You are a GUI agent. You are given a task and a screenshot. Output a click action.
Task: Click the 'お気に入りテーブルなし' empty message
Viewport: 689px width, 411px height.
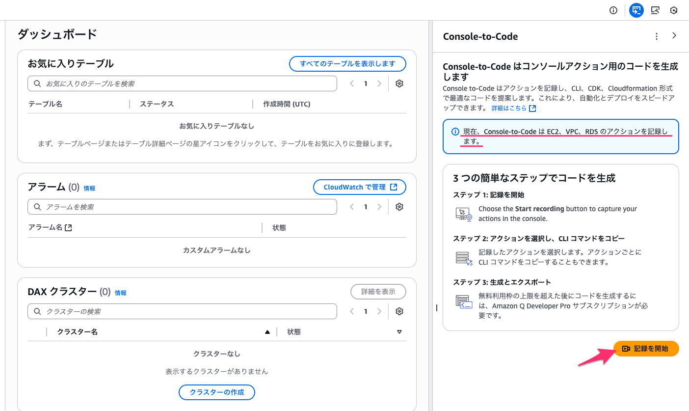click(x=217, y=126)
